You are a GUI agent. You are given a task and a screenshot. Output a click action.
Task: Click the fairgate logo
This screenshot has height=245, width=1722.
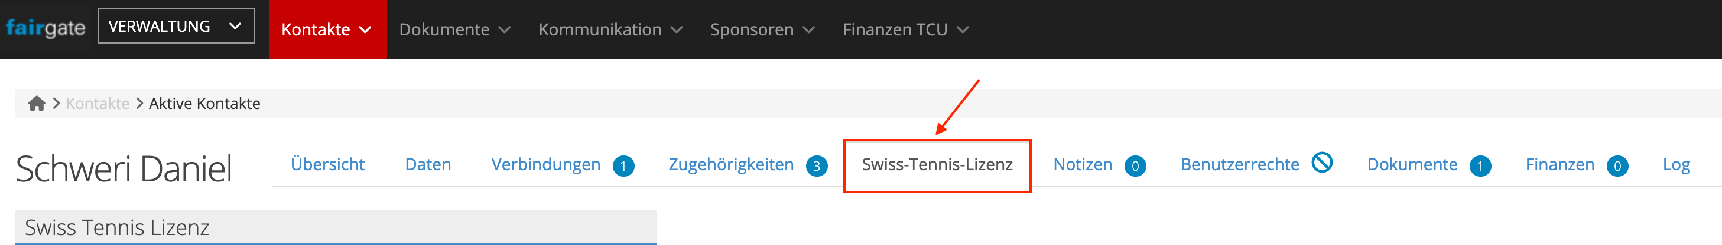coord(46,28)
